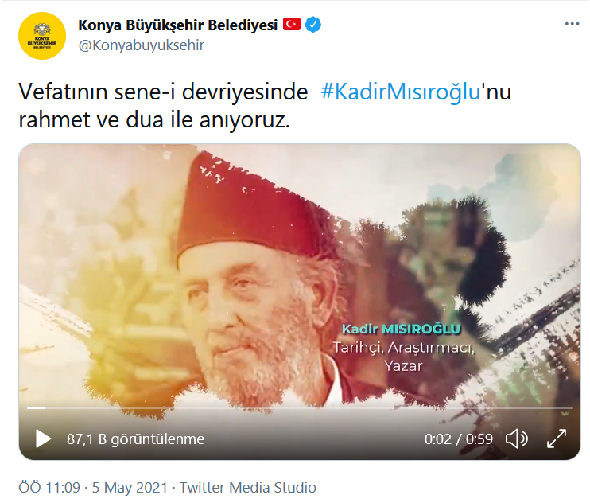Image resolution: width=590 pixels, height=503 pixels.
Task: Click the 5 May 2021 date
Action: point(130,488)
